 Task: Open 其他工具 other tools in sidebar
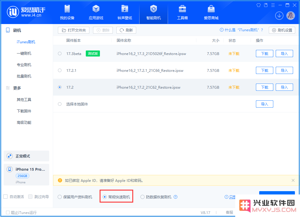24,99
